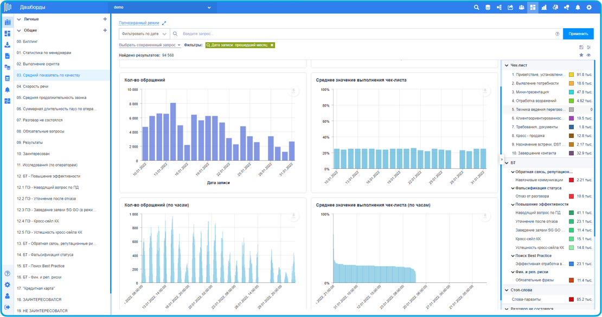
Task: Click yellow swatch for 'Приветствие' item
Action: point(571,75)
